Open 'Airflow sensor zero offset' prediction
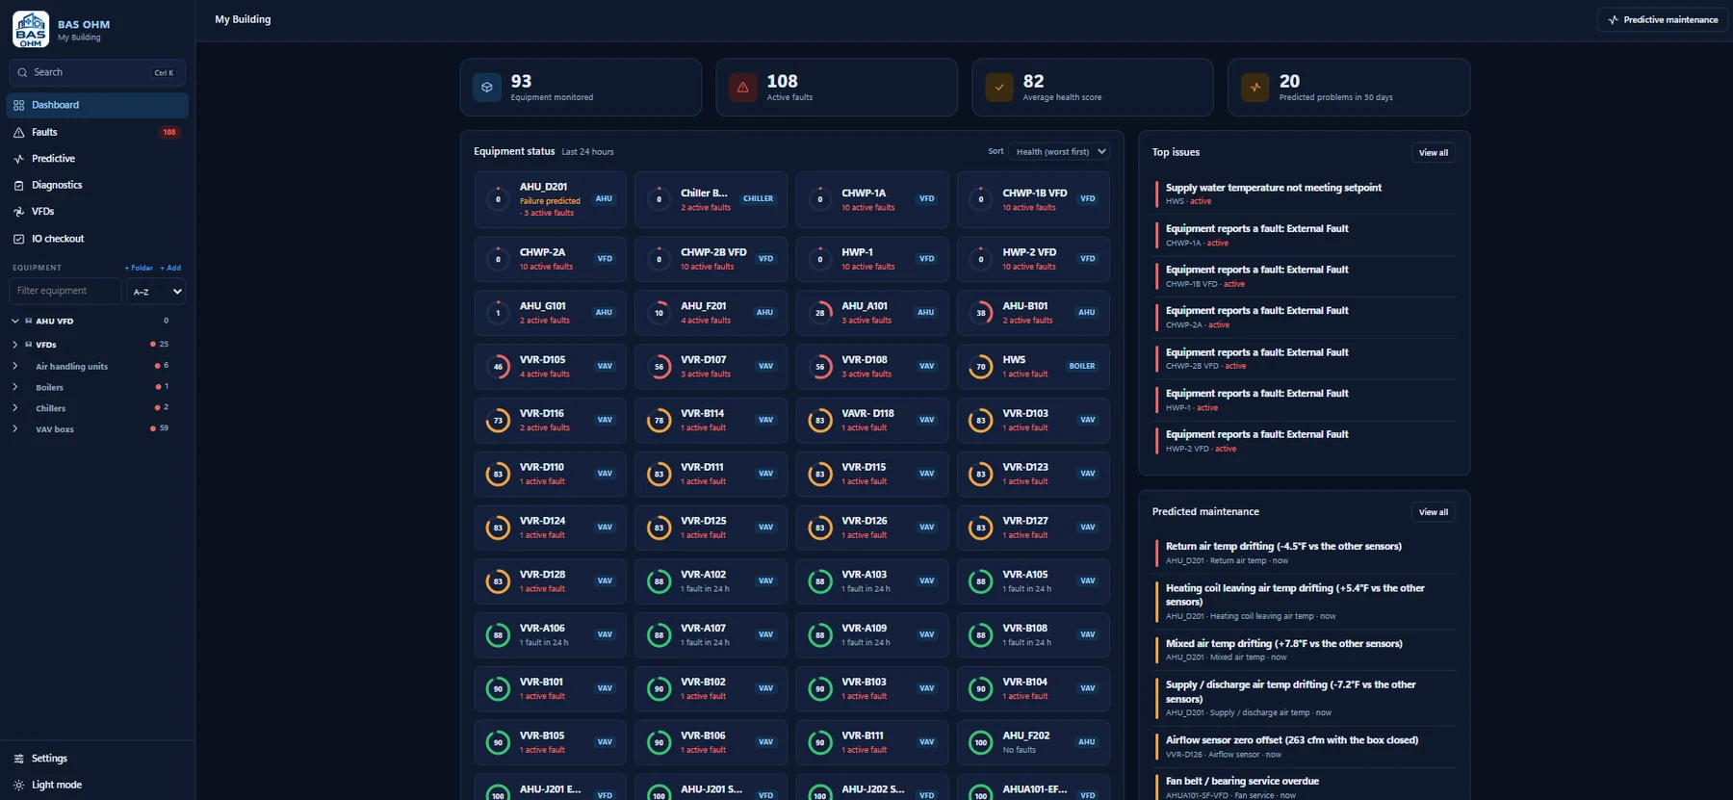The height and width of the screenshot is (800, 1733). pyautogui.click(x=1305, y=746)
